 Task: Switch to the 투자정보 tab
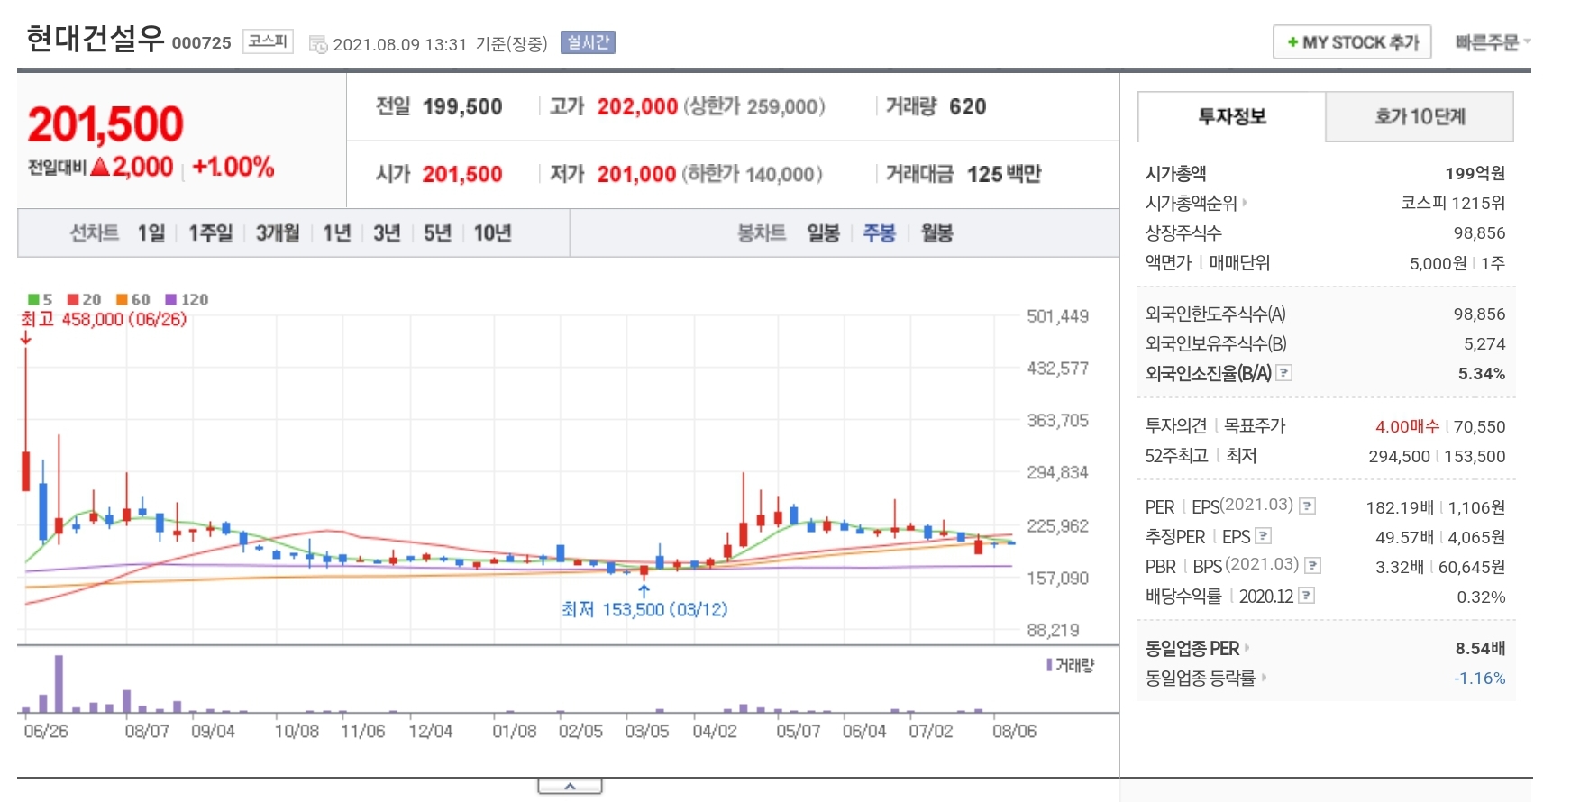[1232, 116]
